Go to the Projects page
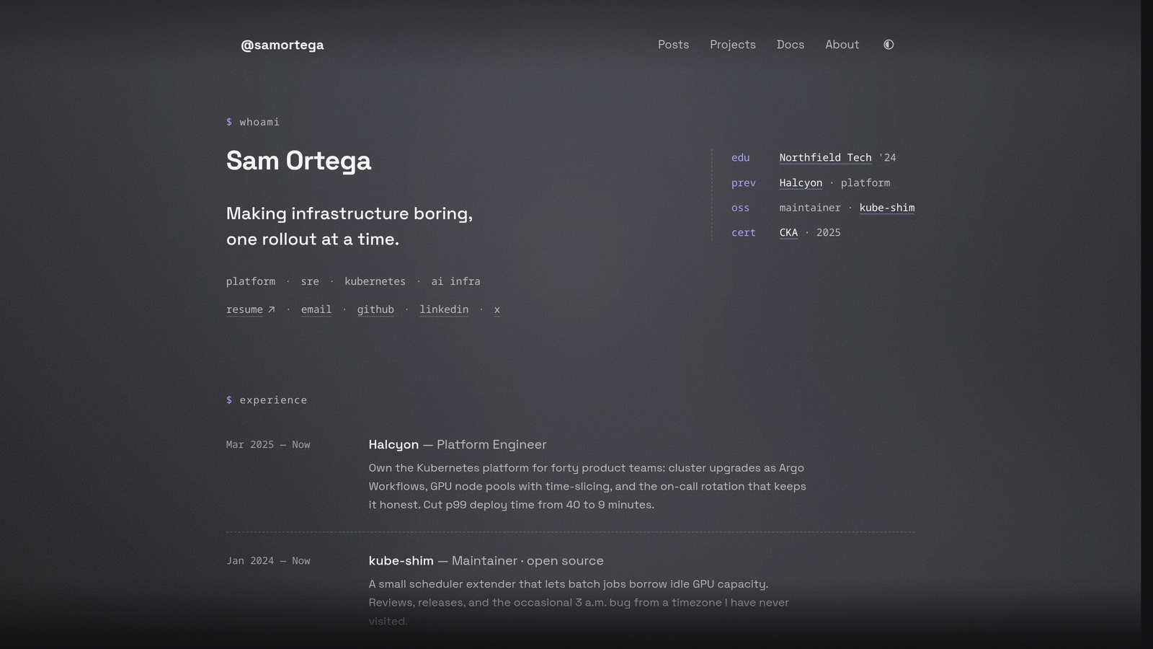 click(x=732, y=45)
